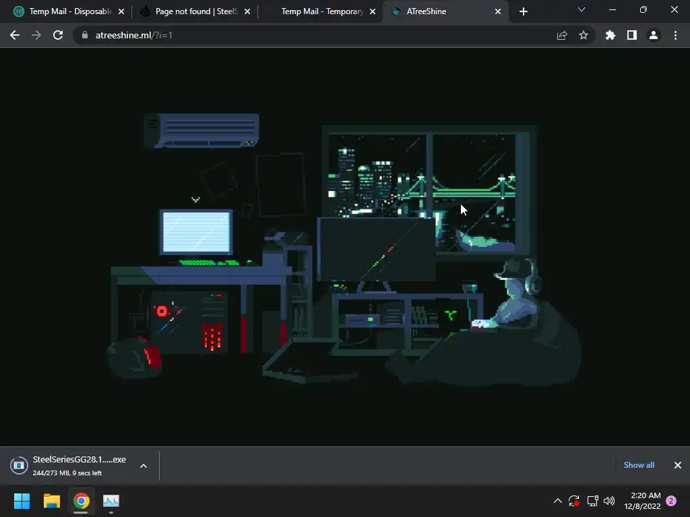The height and width of the screenshot is (517, 690).
Task: Show hidden system tray icons
Action: (x=557, y=501)
